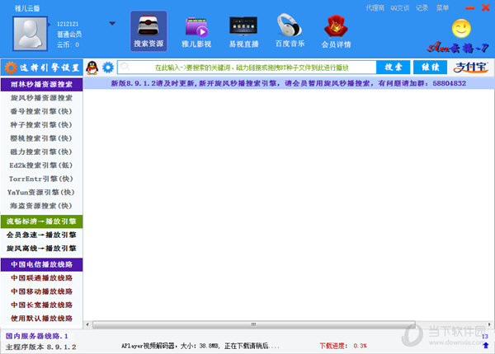This screenshot has width=495, height=354.
Task: Click the 搜索 search button
Action: (x=393, y=67)
